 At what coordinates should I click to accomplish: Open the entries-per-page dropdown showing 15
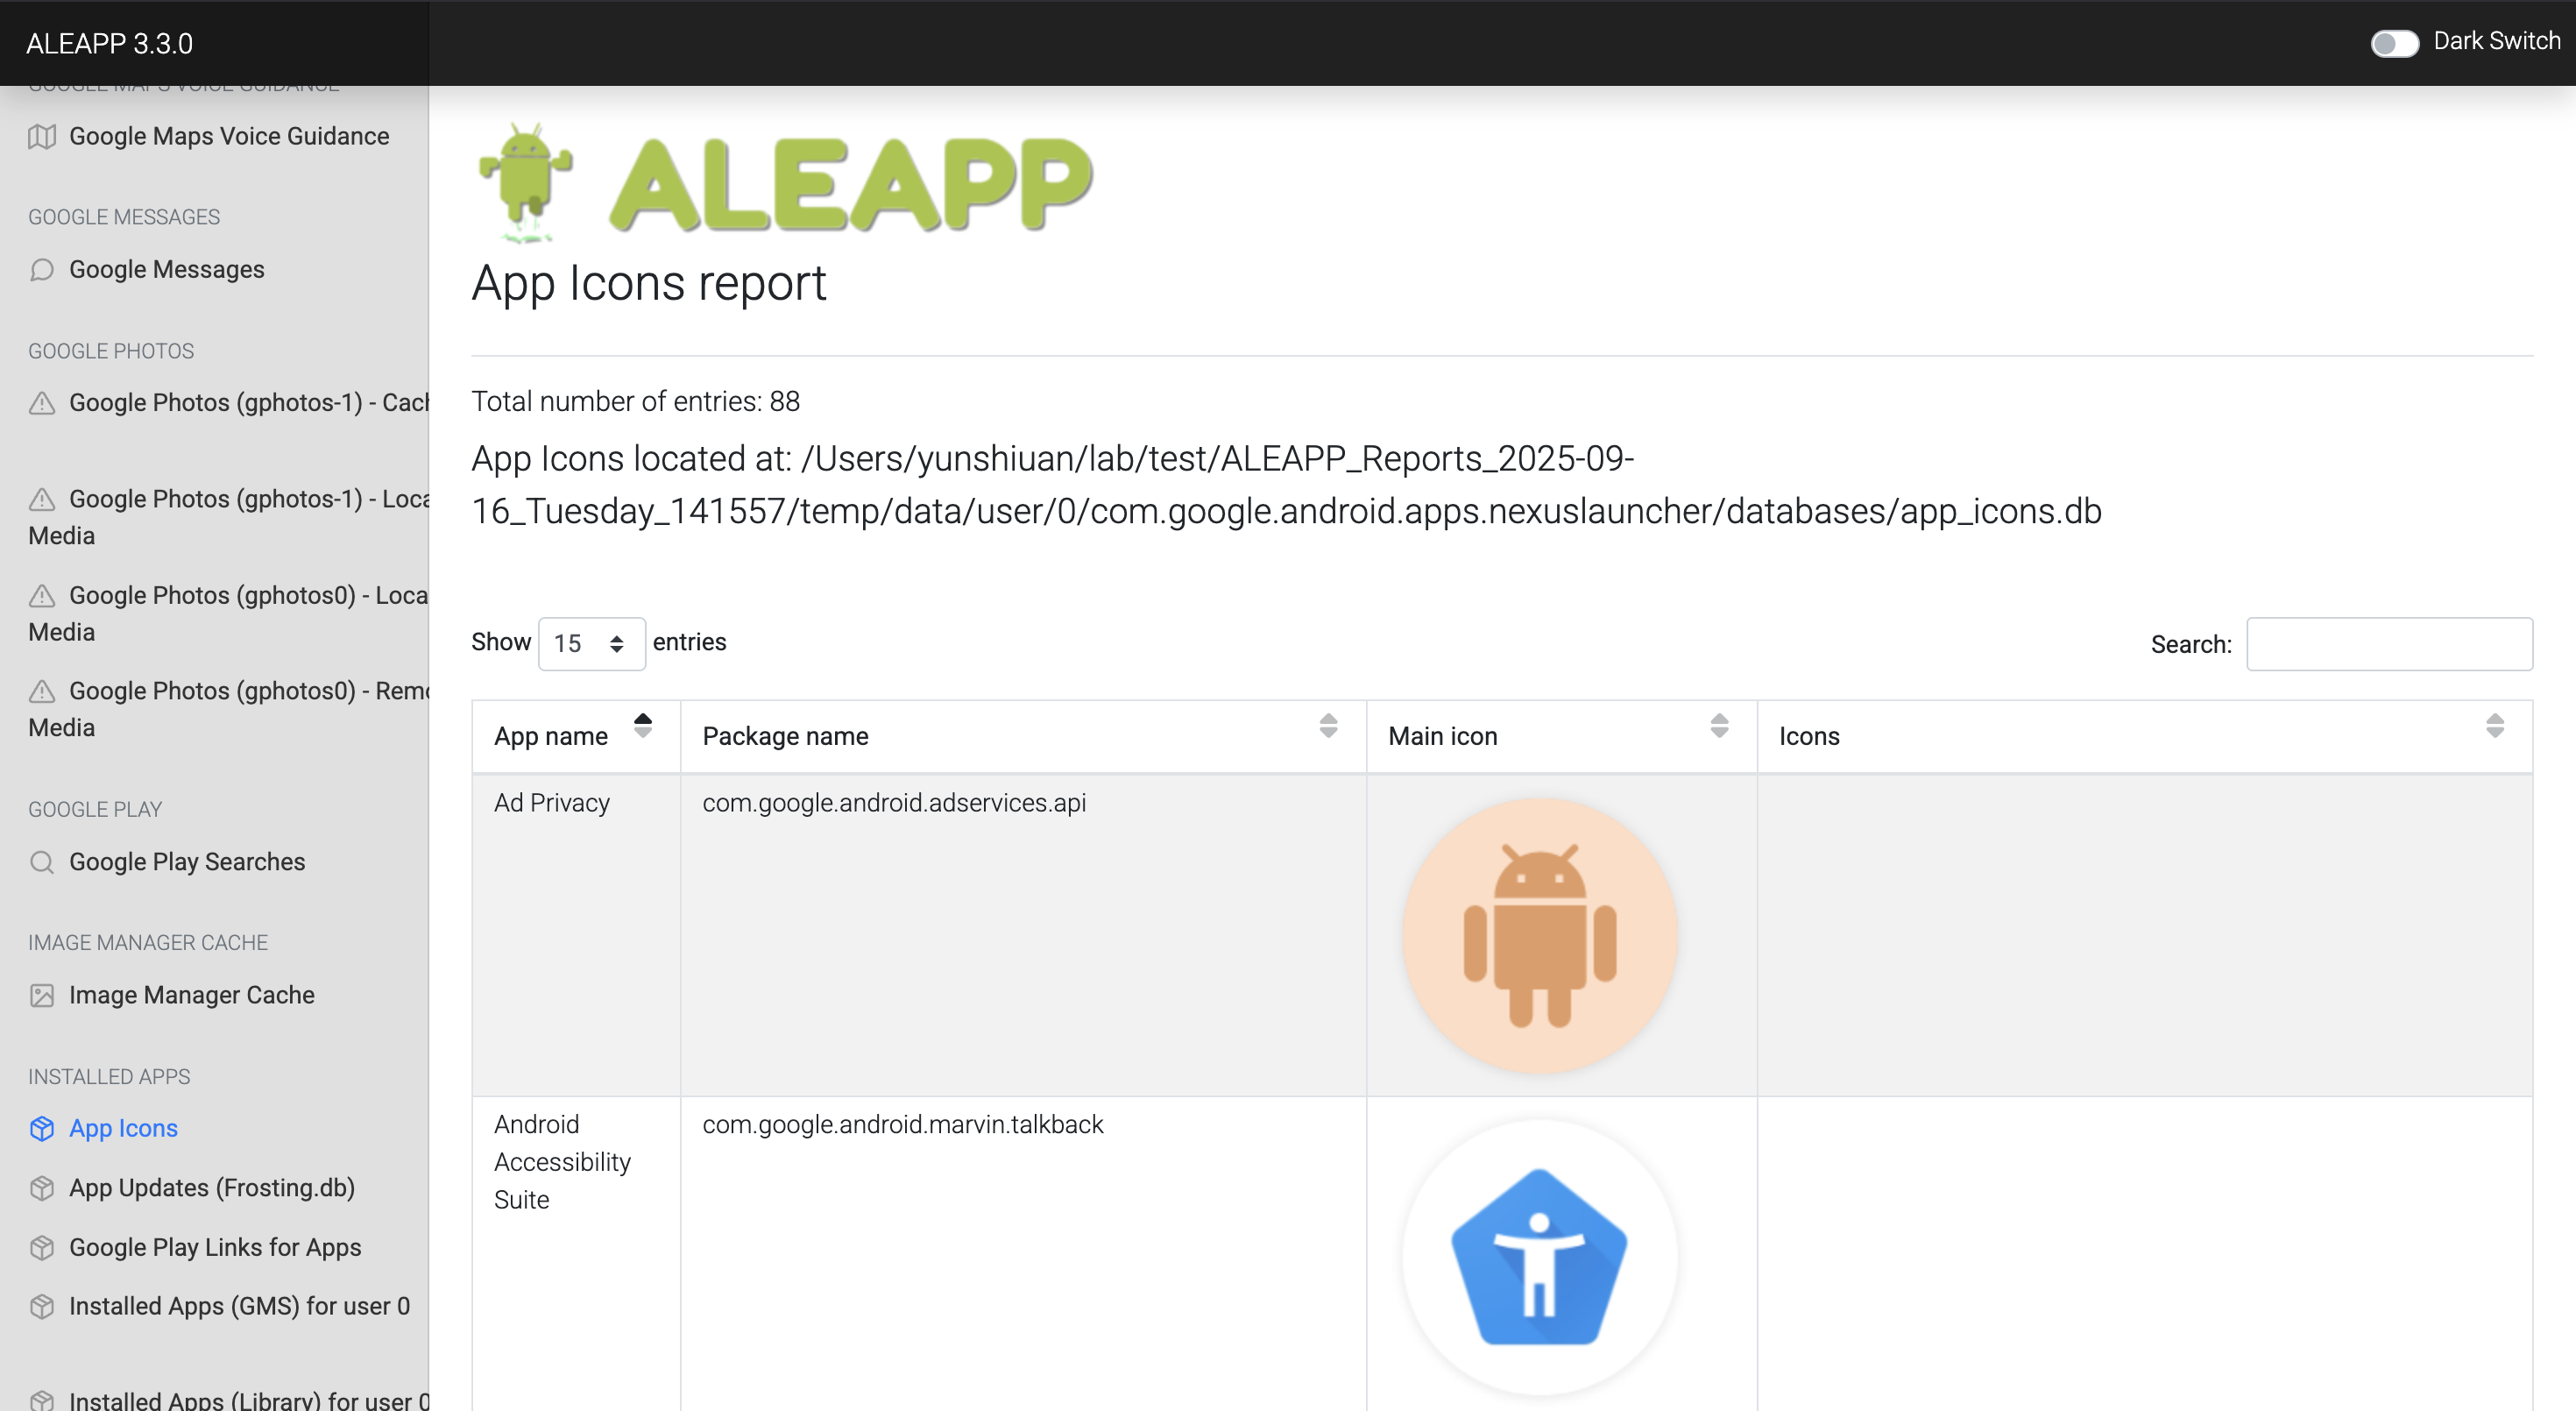(x=591, y=643)
